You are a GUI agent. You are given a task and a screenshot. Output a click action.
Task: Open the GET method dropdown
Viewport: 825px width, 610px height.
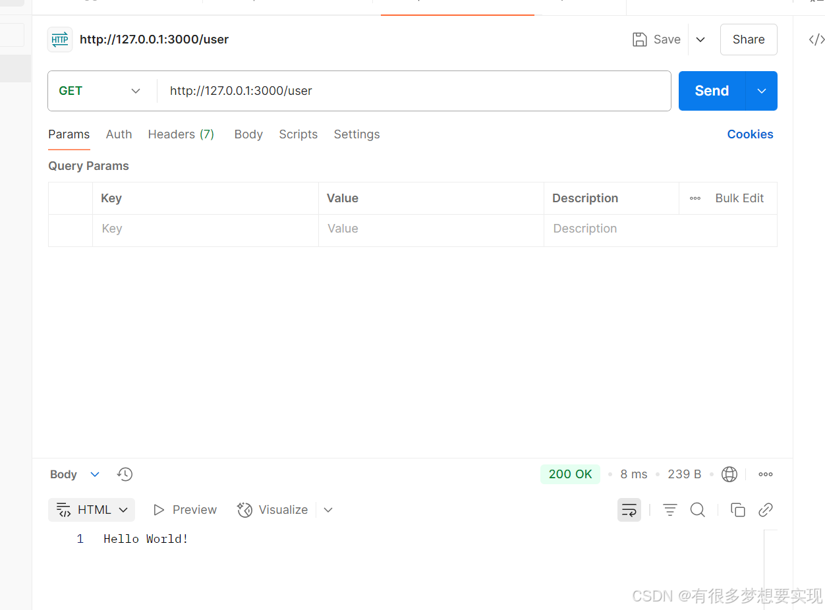click(x=100, y=91)
